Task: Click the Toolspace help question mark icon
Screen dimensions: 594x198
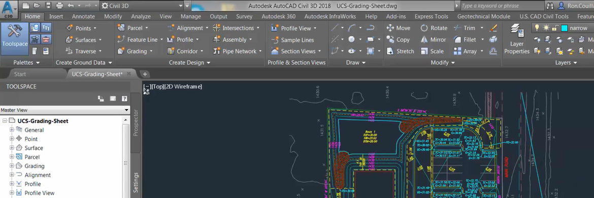Action: 124,98
